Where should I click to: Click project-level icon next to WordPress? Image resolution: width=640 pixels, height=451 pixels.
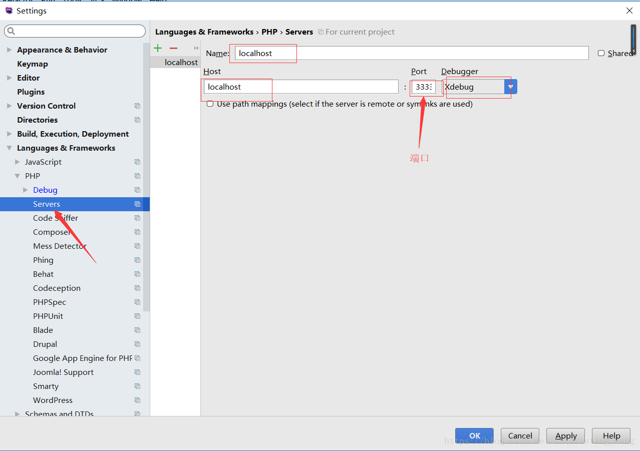point(137,400)
